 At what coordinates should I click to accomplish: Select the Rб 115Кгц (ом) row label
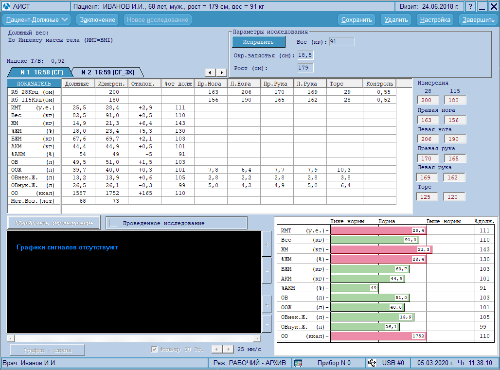34,100
